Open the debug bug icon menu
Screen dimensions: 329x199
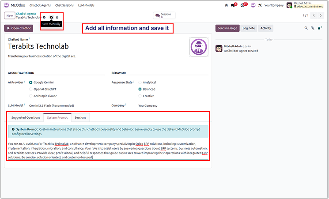pyautogui.click(x=227, y=5)
